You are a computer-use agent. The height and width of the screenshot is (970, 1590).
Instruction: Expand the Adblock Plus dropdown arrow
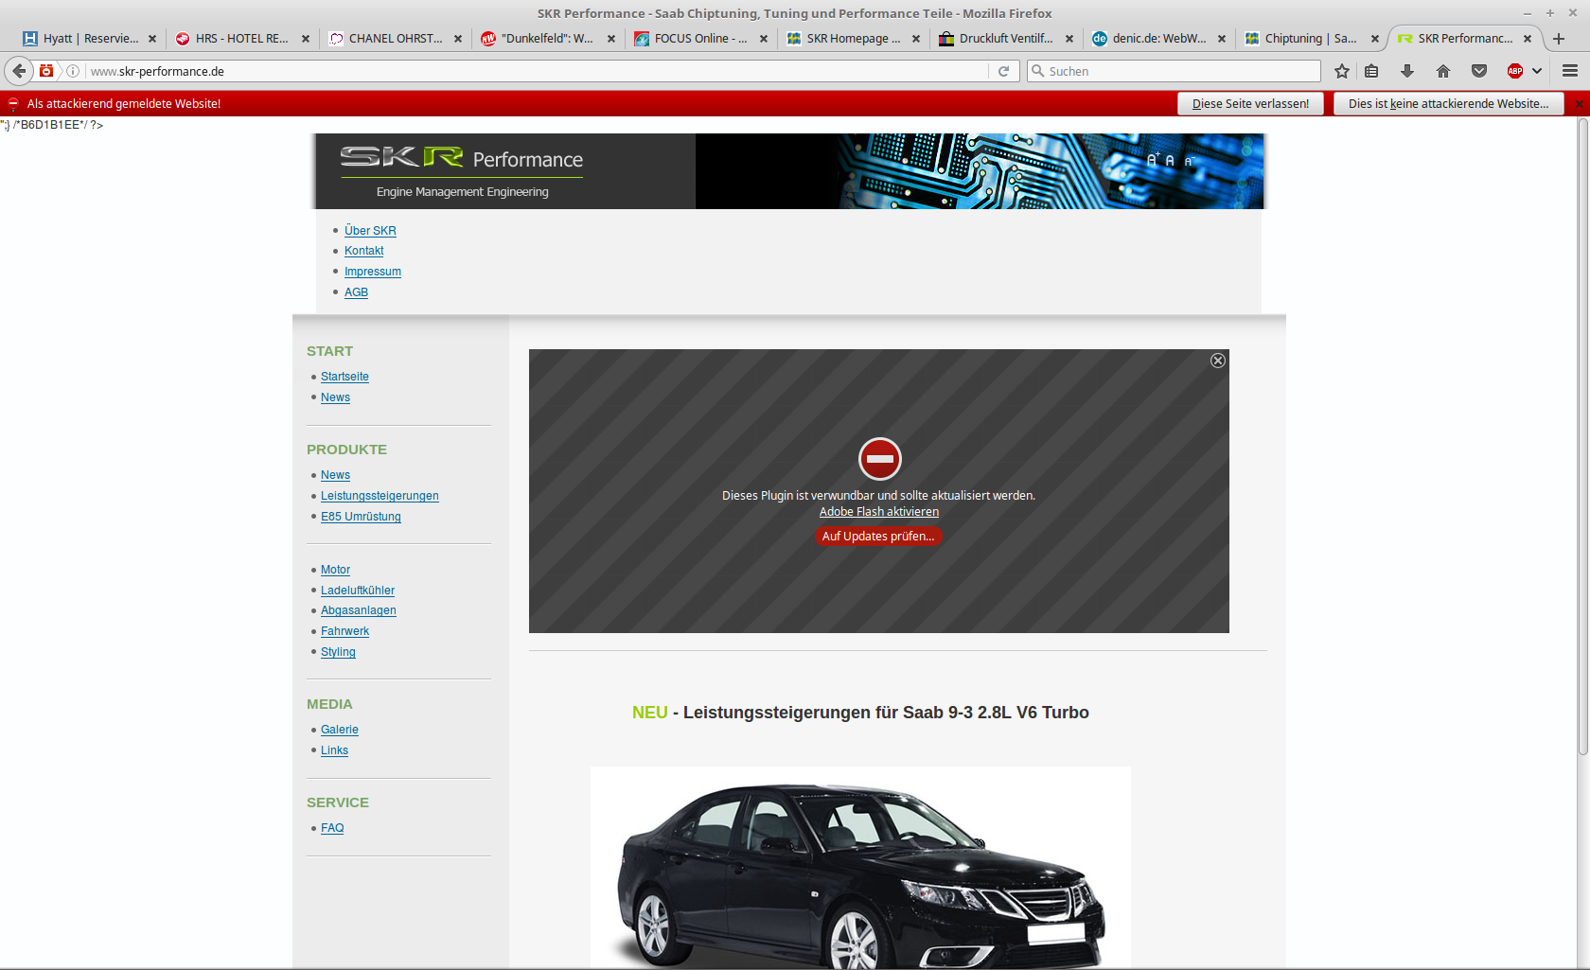(1537, 71)
